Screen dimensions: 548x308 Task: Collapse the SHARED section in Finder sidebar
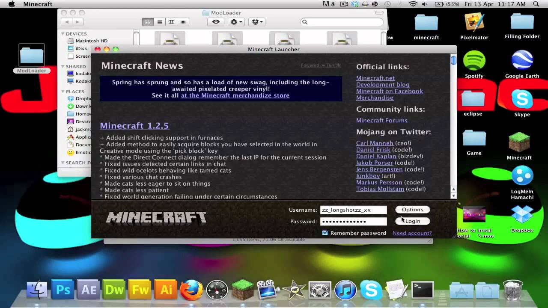pos(63,66)
